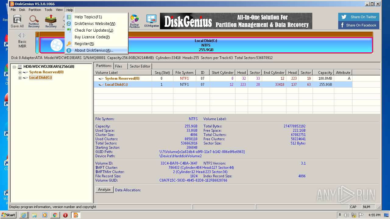Viewport: 390px width, 219px height.
Task: Open DiskGenius Website menu entry
Action: 97,24
